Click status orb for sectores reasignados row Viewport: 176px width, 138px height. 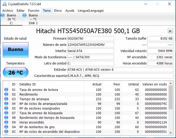tap(6, 108)
